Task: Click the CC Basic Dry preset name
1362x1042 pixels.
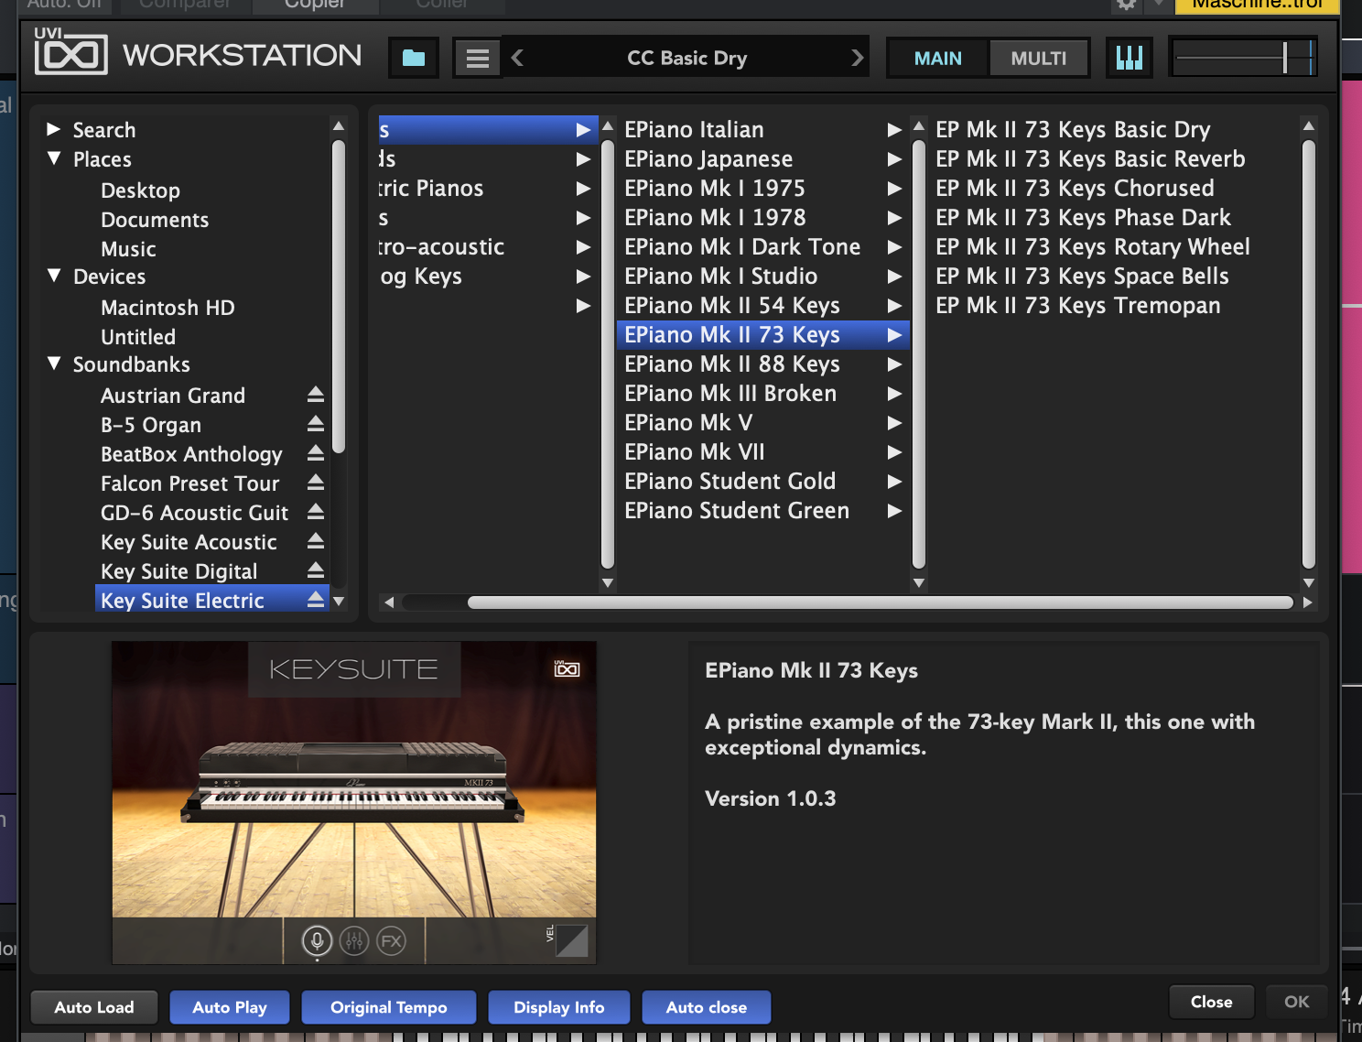Action: 687,58
